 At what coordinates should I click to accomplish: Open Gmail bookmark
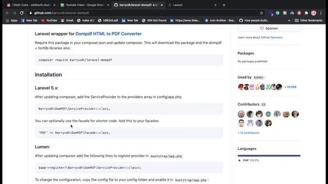click(67, 20)
